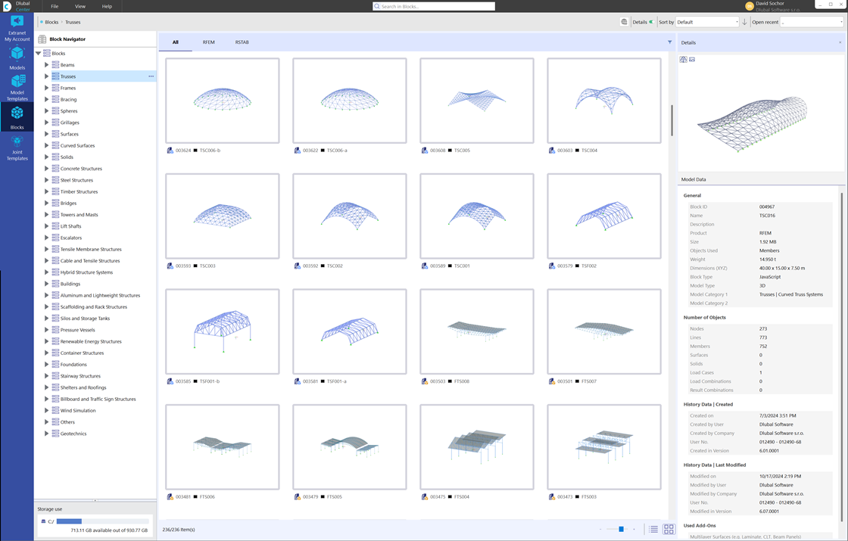
Task: Click the options button on the Trusses entry
Action: click(151, 76)
